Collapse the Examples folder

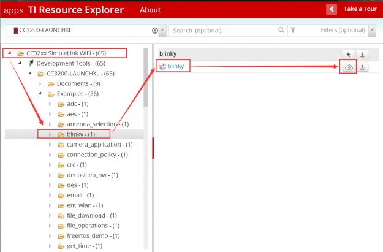[x=40, y=93]
